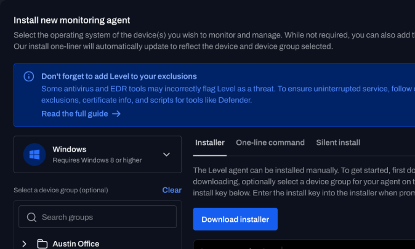
Task: Click the Windows logo icon
Action: click(x=34, y=155)
